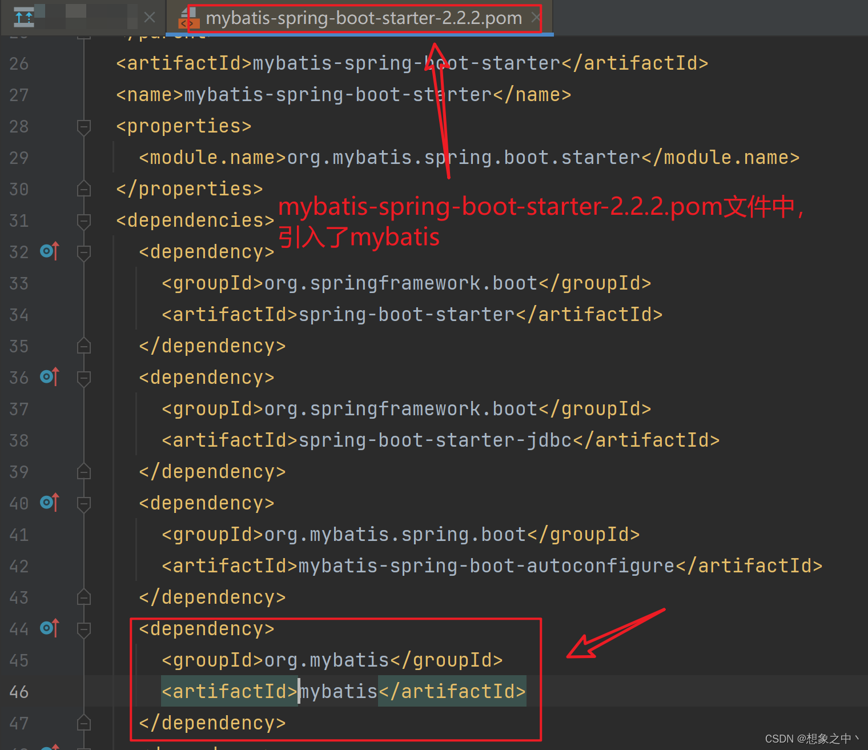Click the closing properties tag
The width and height of the screenshot is (868, 750).
190,189
